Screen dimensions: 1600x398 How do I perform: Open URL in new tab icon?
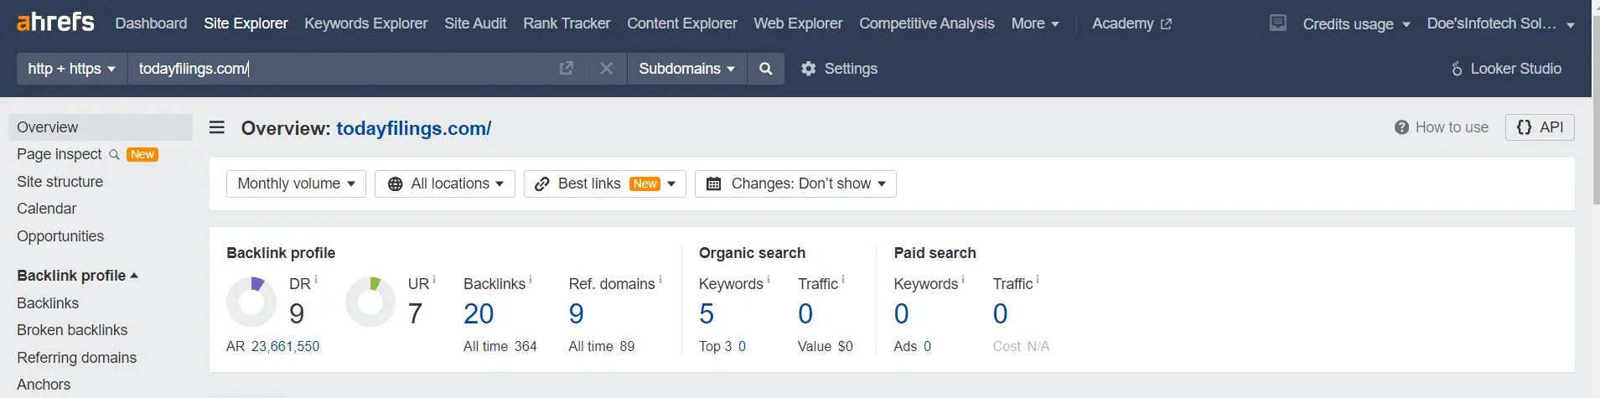coord(567,69)
